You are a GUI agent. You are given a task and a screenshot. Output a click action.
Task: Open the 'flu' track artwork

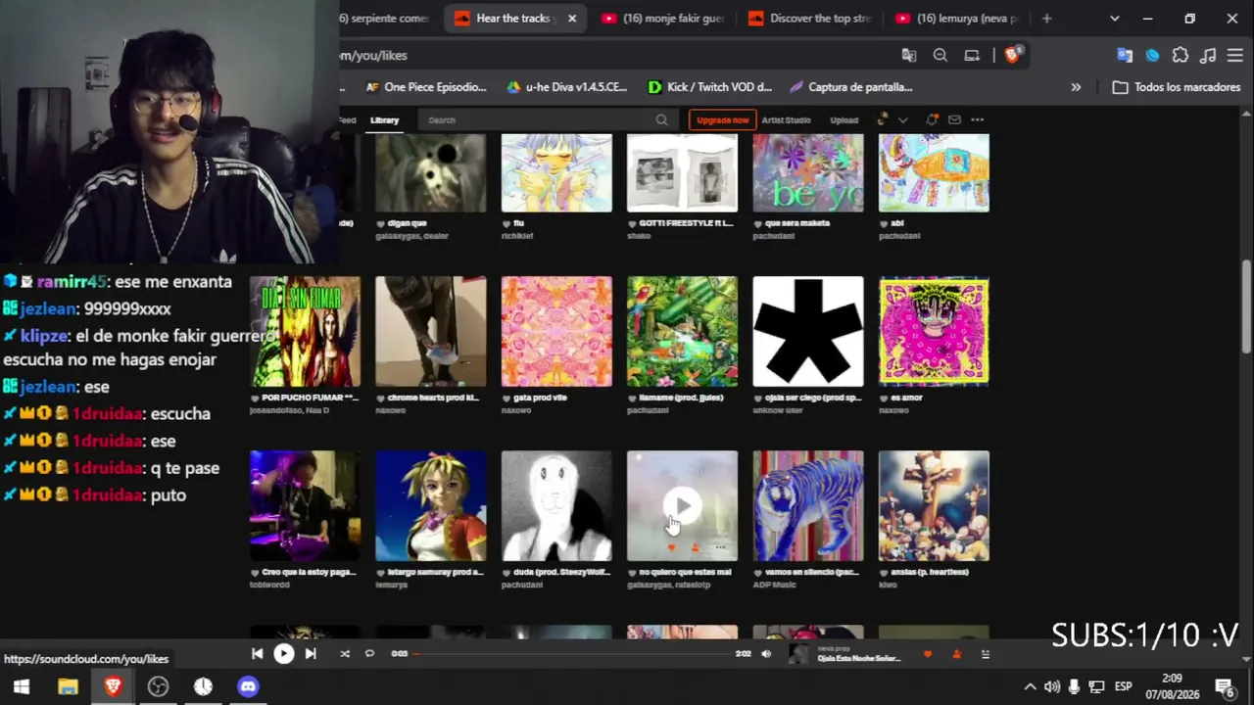pos(556,173)
